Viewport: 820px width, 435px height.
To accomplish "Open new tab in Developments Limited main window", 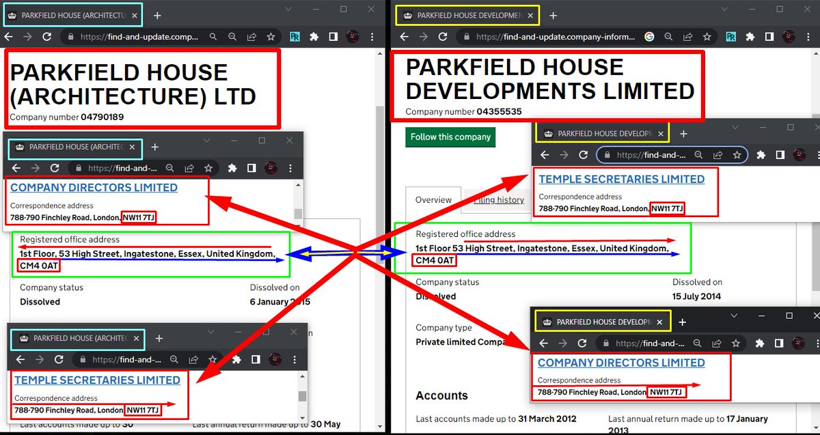I will tap(553, 15).
